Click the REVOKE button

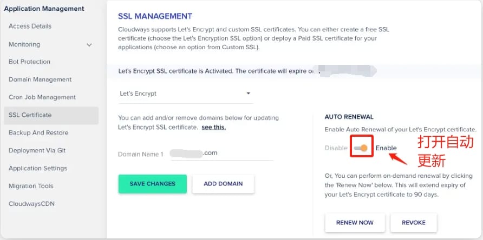pos(413,223)
